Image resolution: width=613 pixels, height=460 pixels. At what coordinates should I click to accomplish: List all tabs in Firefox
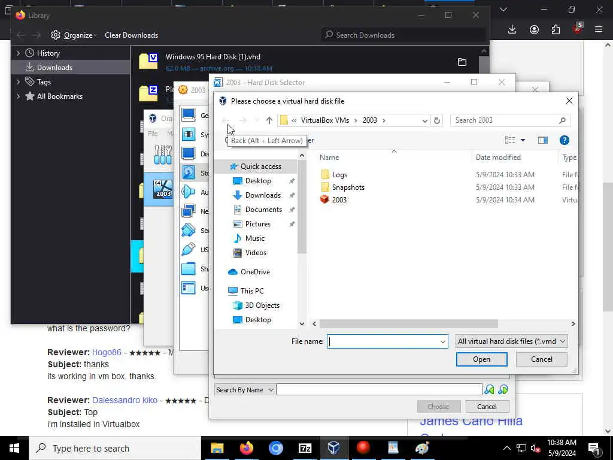(x=503, y=10)
